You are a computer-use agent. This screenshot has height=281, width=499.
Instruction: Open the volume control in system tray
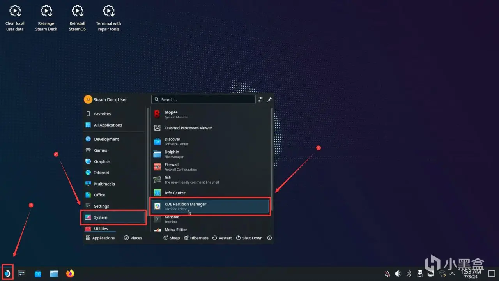pyautogui.click(x=398, y=274)
